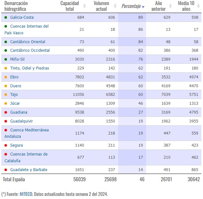Viewport: 203px width, 199px height.
Task: Sort by Media 10 años arrows
Action: (x=198, y=6)
